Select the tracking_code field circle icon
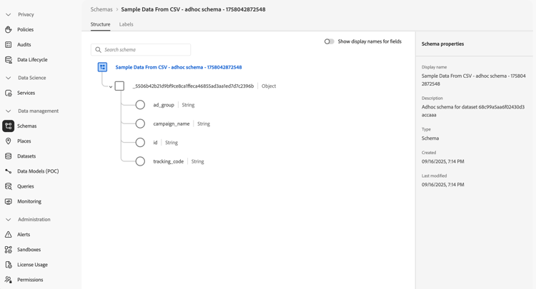 click(140, 161)
